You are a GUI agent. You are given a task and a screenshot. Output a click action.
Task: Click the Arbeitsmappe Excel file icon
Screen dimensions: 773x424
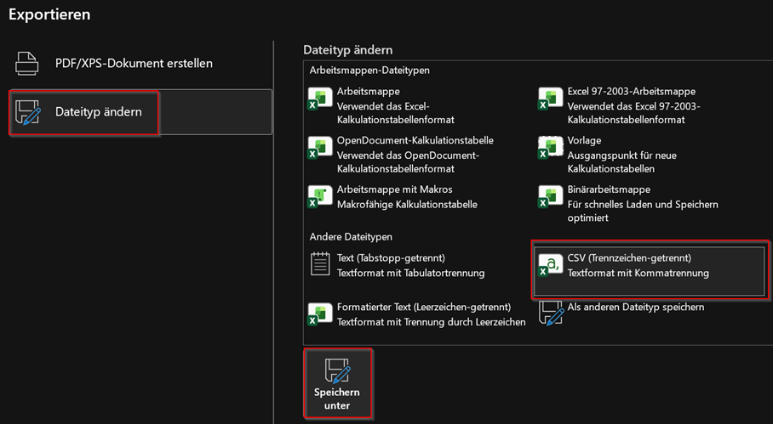point(320,99)
